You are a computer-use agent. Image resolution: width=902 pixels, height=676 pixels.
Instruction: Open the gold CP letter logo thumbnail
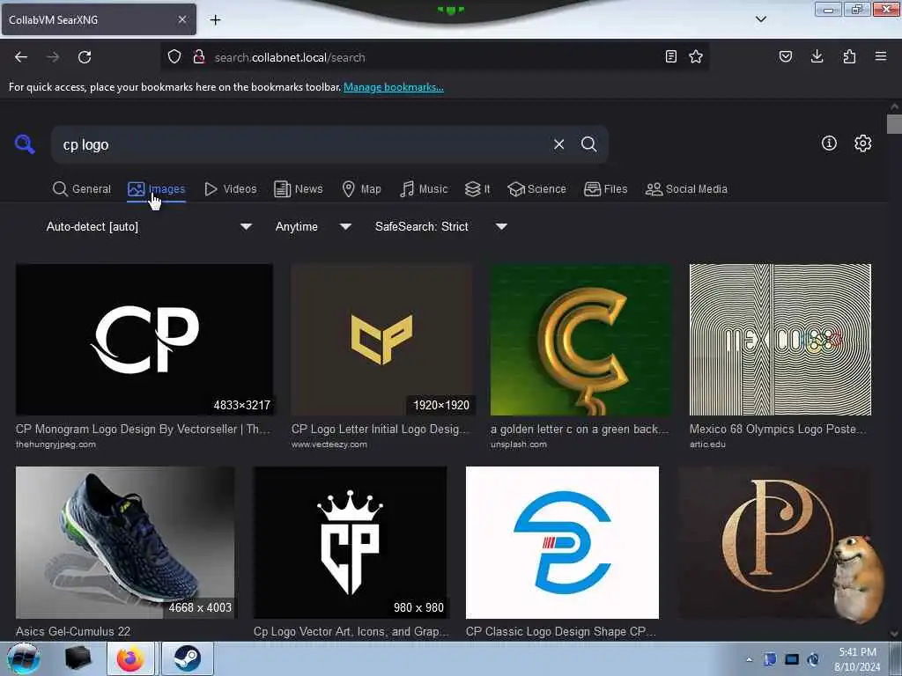coord(382,340)
